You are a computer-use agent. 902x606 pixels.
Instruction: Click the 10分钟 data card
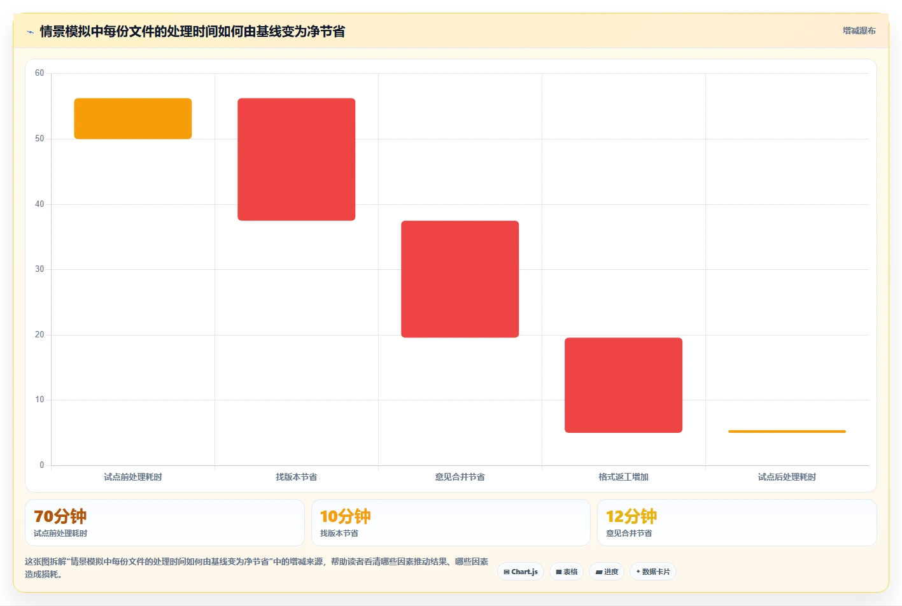coord(451,523)
